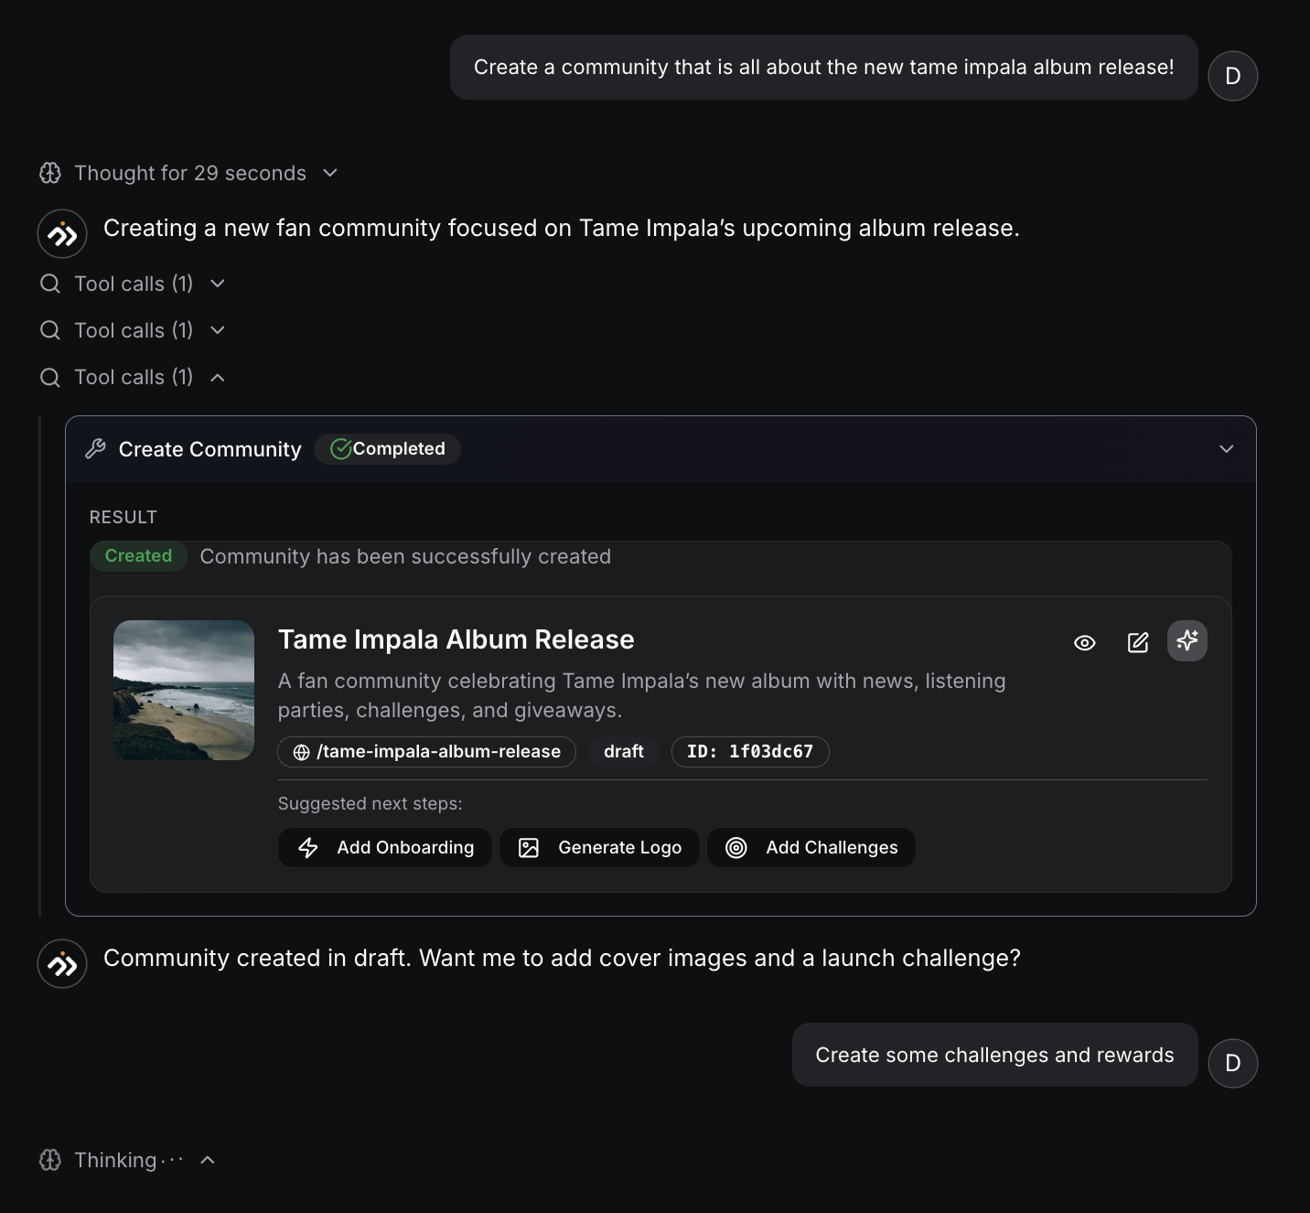Viewport: 1310px width, 1213px height.
Task: Open the coastal beach community thumbnail
Action: [184, 690]
